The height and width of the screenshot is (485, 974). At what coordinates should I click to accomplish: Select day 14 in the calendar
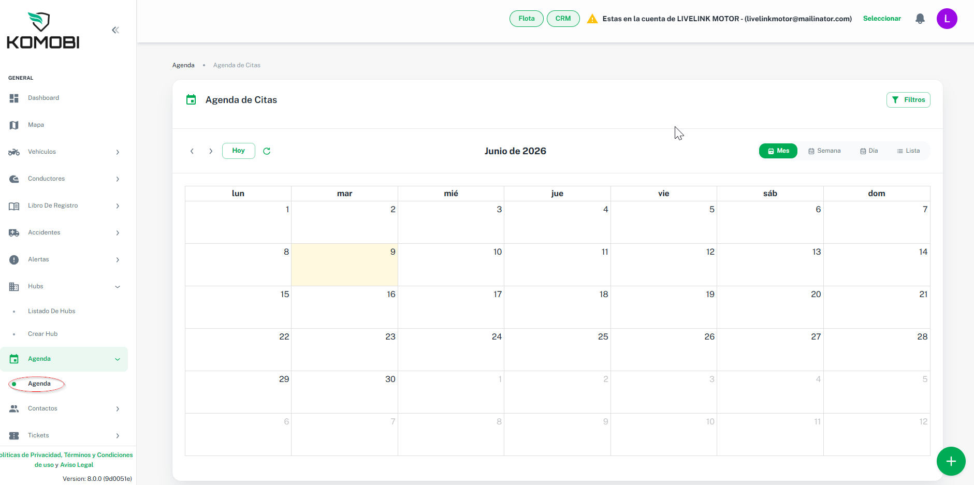click(877, 264)
